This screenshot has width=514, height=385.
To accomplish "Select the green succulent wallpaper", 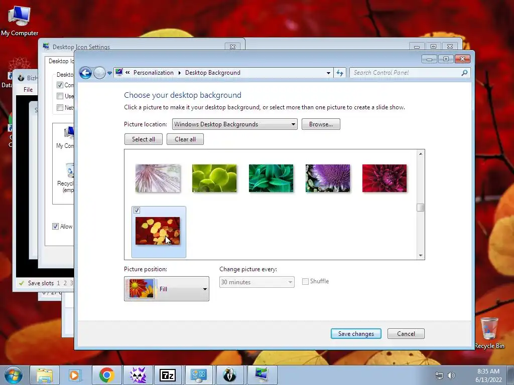I will (214, 178).
